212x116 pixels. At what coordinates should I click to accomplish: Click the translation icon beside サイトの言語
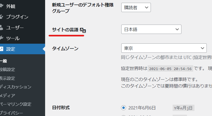click(83, 30)
